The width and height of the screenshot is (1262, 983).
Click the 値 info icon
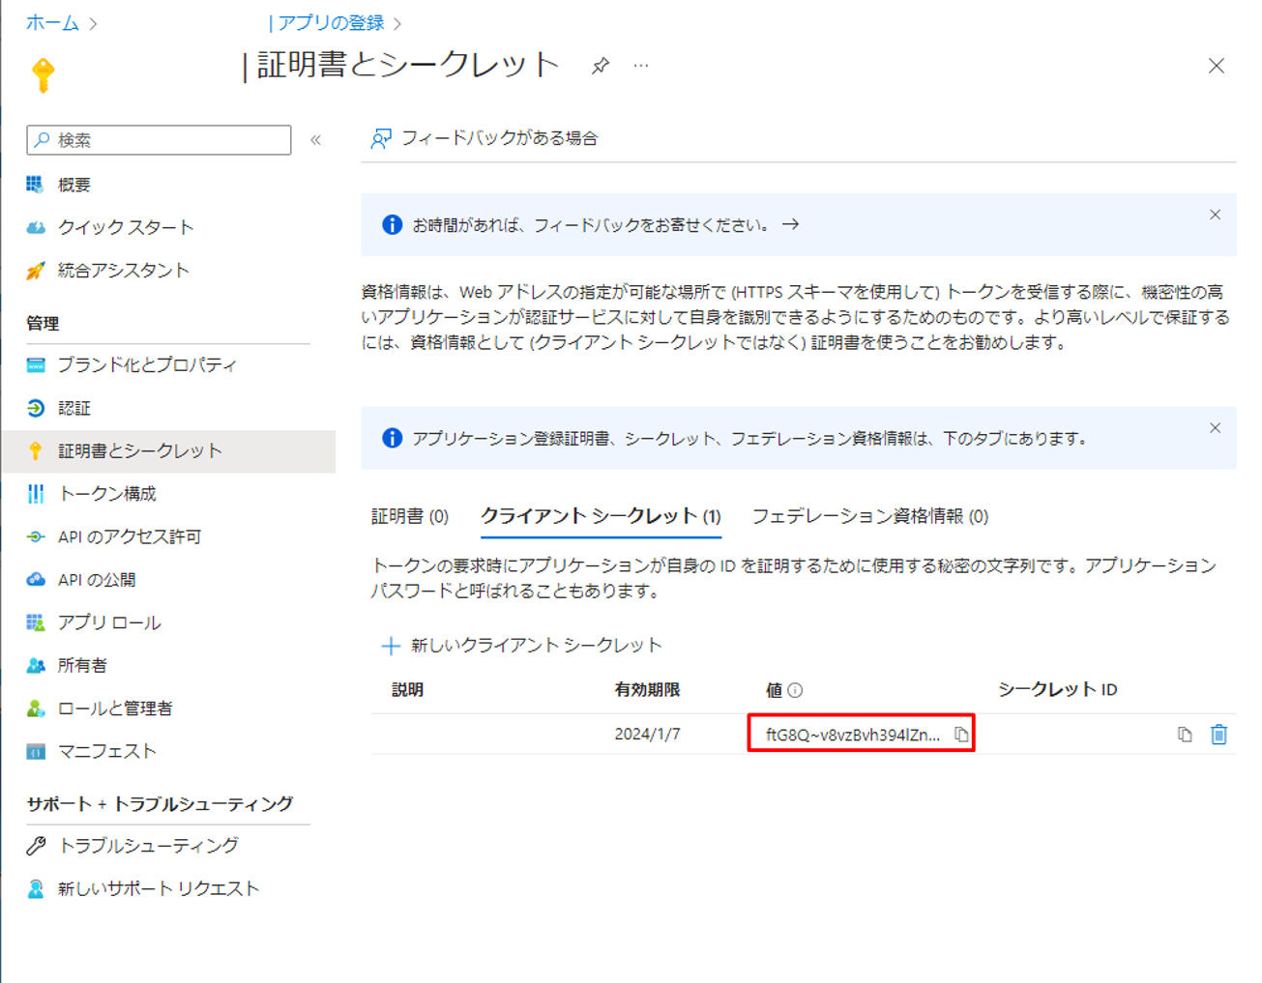point(795,690)
